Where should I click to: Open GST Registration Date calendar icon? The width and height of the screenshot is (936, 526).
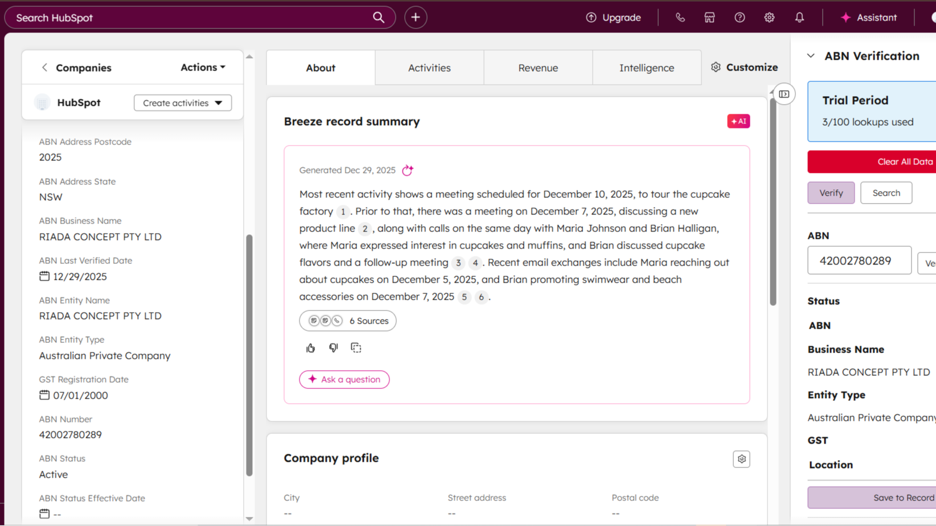pyautogui.click(x=44, y=395)
